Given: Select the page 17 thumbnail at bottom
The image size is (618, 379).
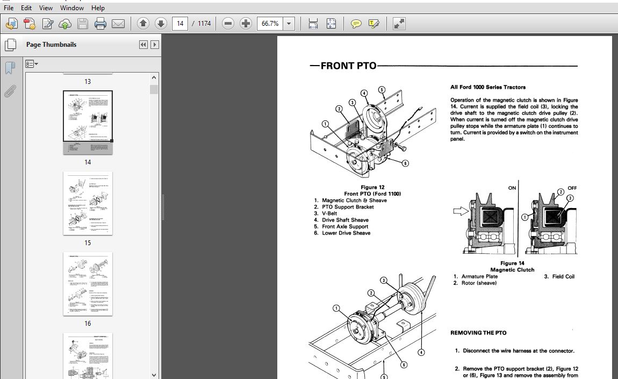Looking at the screenshot, I should click(x=88, y=356).
